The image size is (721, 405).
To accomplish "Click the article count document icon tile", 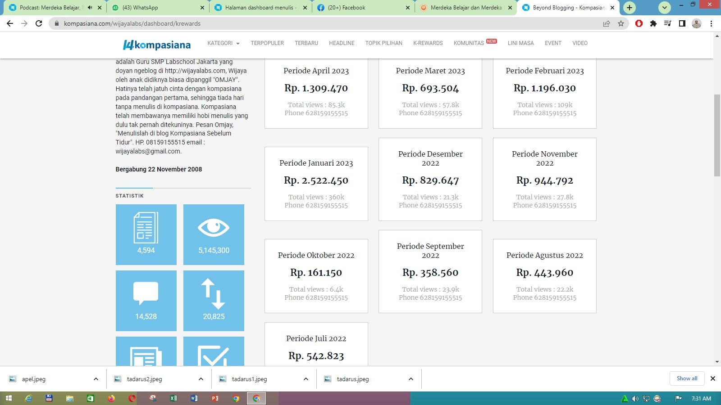I will click(146, 234).
